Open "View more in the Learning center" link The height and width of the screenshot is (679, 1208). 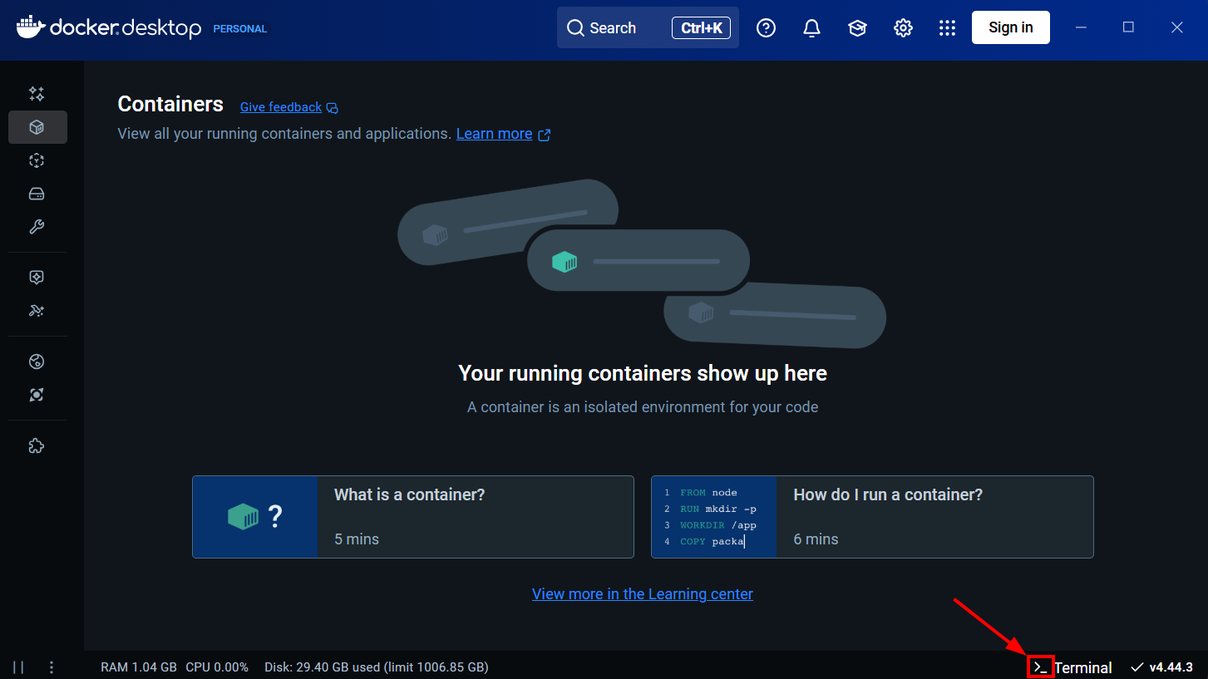coord(642,594)
